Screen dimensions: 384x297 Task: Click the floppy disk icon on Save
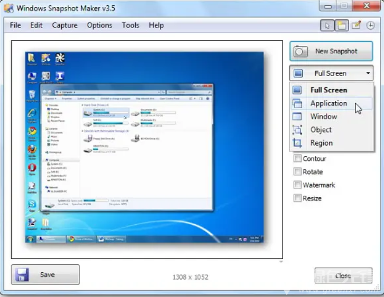[x=22, y=274]
